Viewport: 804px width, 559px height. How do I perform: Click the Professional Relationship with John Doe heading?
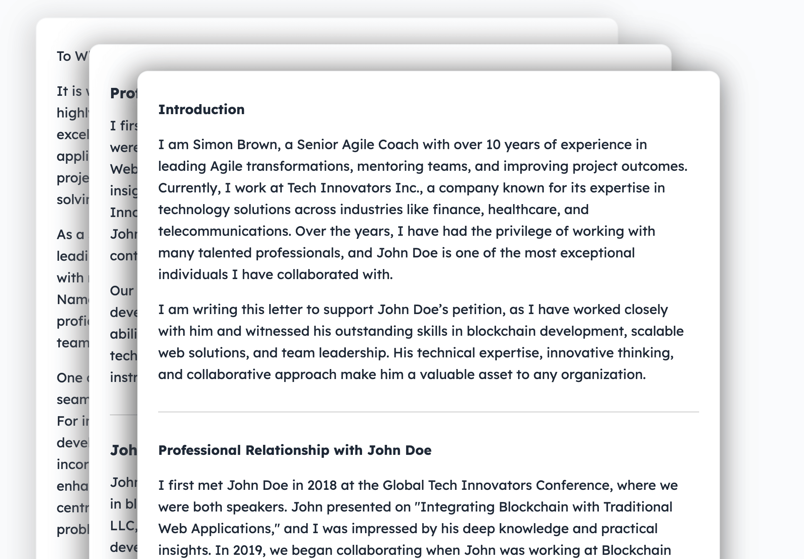pos(295,450)
